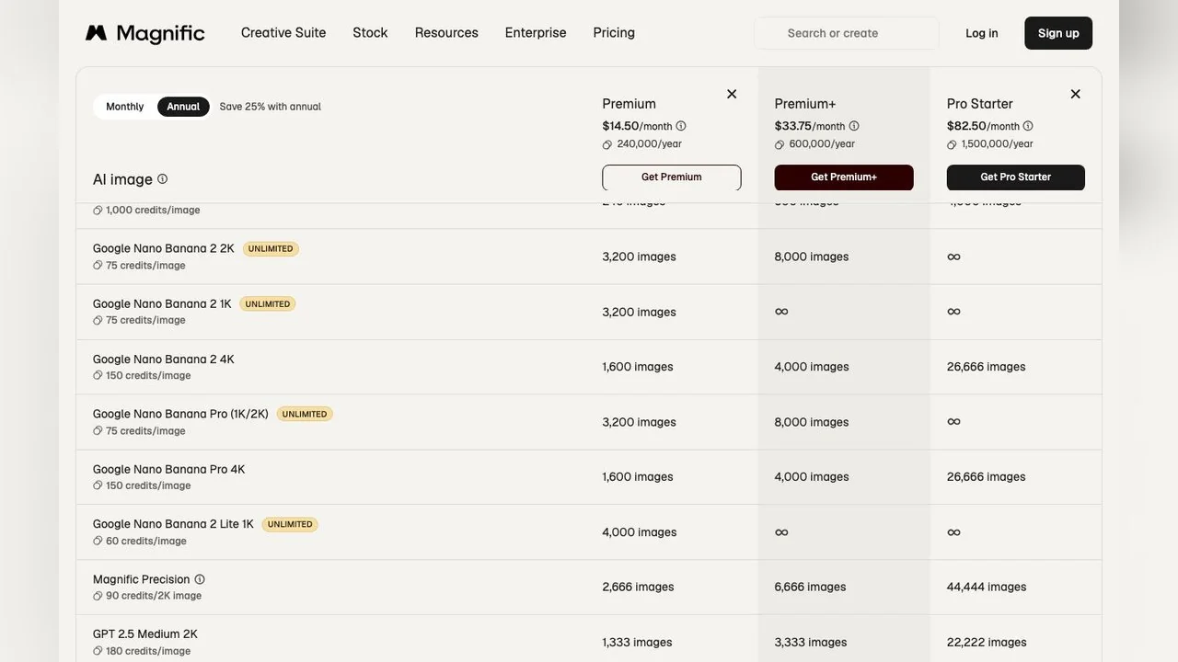Image resolution: width=1178 pixels, height=662 pixels.
Task: Click the Magnific logo
Action: click(x=145, y=33)
